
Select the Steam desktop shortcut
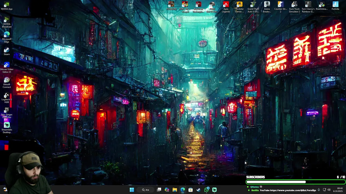(x=6, y=51)
